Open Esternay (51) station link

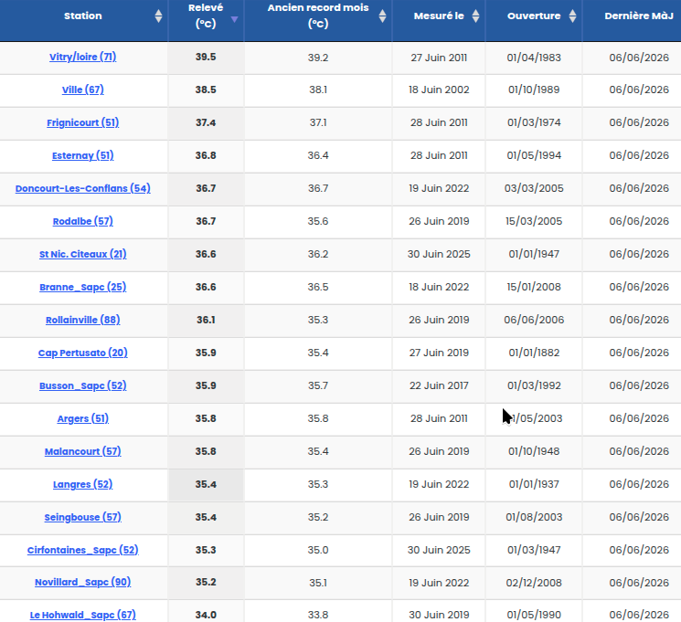click(83, 155)
